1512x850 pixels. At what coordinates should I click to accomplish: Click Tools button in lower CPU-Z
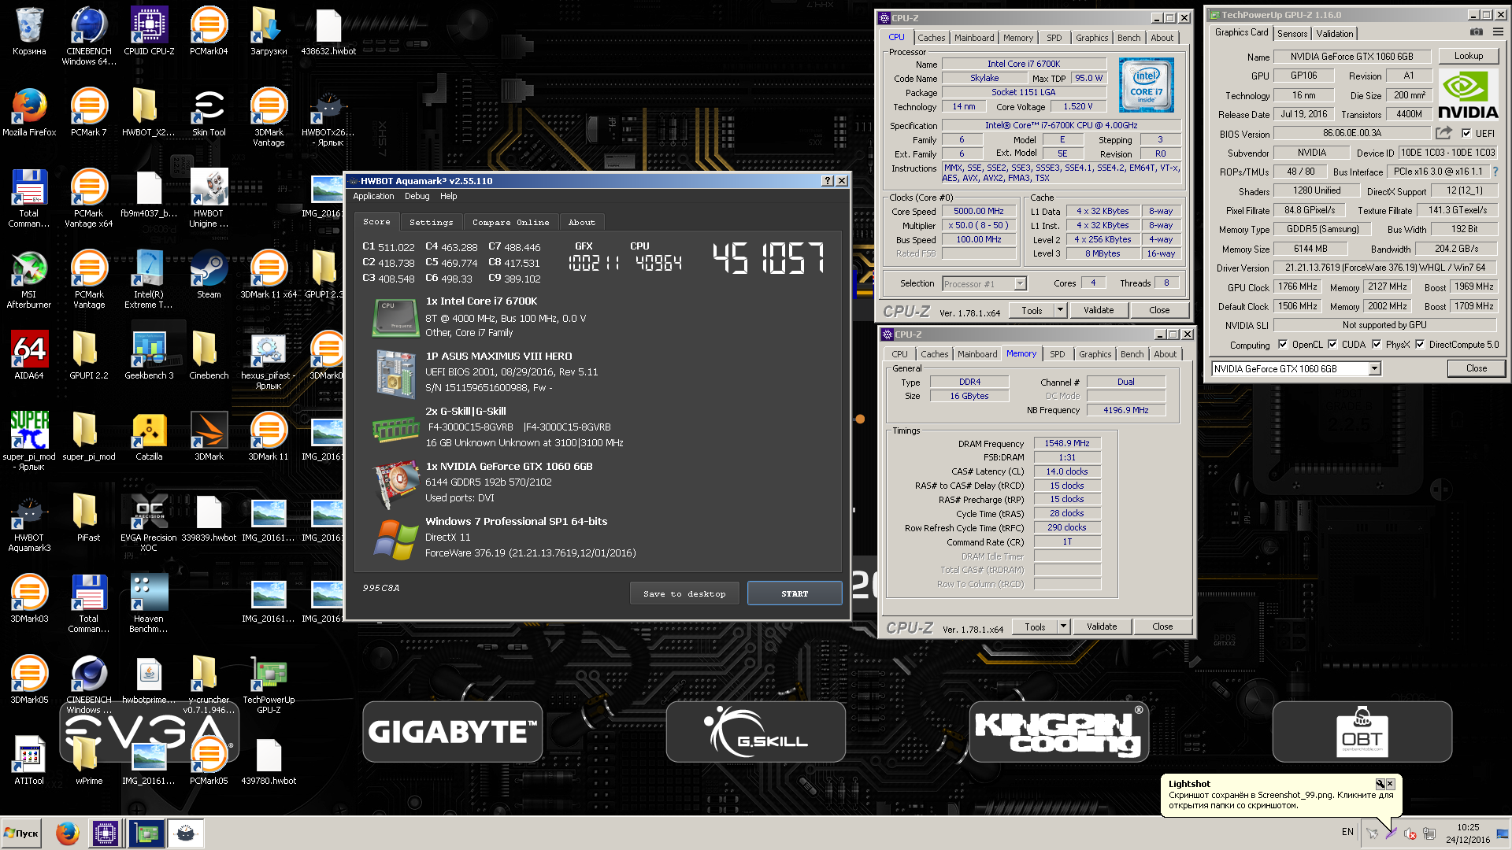pos(1035,627)
